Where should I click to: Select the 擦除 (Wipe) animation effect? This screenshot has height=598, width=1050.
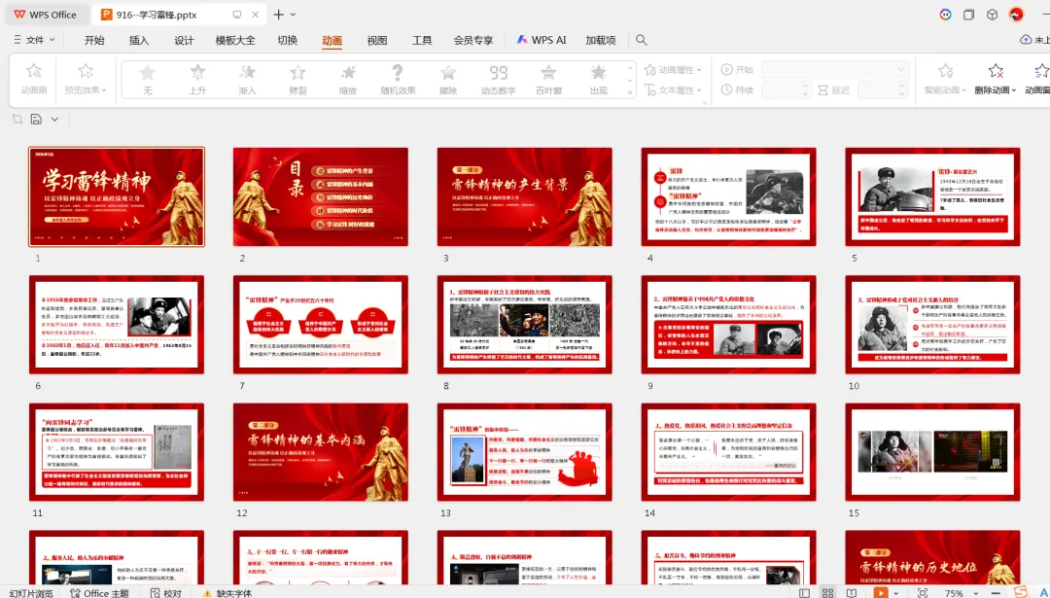[x=448, y=80]
